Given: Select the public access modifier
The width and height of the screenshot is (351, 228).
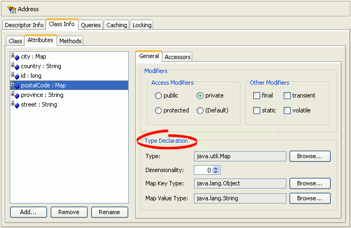Looking at the screenshot, I should click(158, 95).
